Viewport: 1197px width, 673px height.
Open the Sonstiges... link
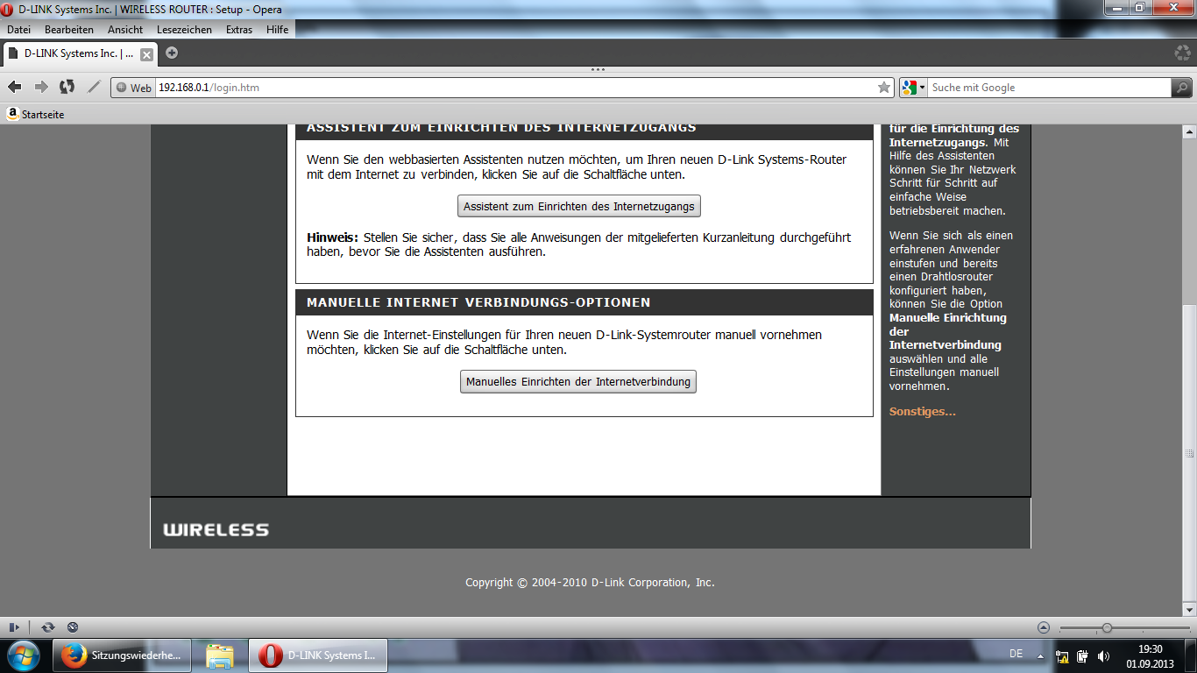[x=923, y=412]
